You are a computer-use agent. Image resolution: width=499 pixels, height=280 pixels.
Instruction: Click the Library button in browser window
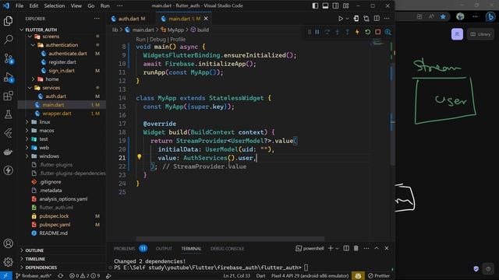[480, 34]
